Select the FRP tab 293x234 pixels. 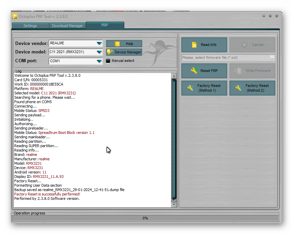coord(105,25)
